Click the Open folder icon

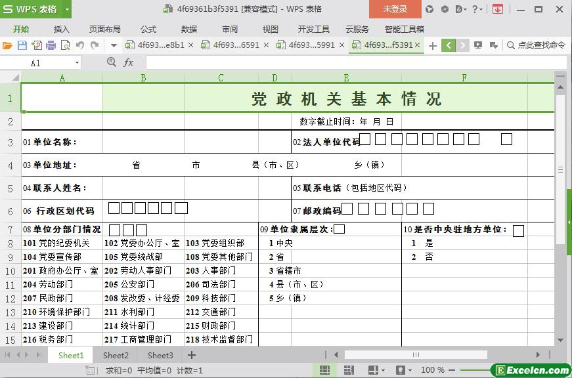(7, 45)
